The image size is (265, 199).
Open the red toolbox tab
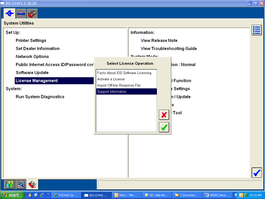tap(32, 13)
